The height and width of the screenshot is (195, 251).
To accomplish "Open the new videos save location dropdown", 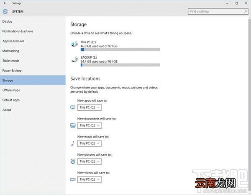I will 90,179.
